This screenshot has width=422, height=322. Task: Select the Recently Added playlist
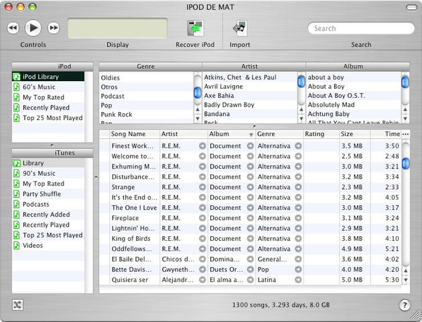[x=48, y=215]
